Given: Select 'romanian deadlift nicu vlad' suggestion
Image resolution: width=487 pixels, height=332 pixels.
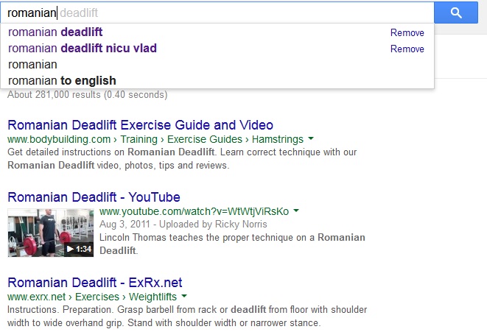Looking at the screenshot, I should (x=82, y=49).
